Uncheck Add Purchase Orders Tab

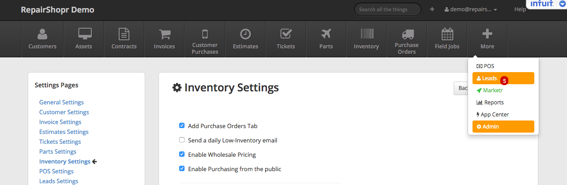182,126
